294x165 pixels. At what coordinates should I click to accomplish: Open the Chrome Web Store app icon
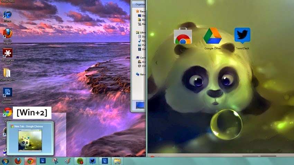click(183, 36)
